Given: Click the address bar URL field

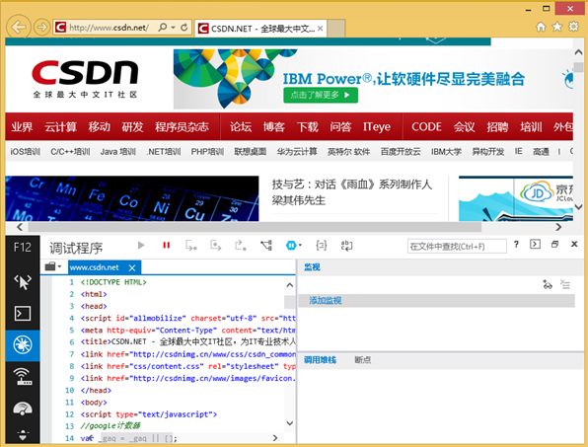Looking at the screenshot, I should [109, 28].
